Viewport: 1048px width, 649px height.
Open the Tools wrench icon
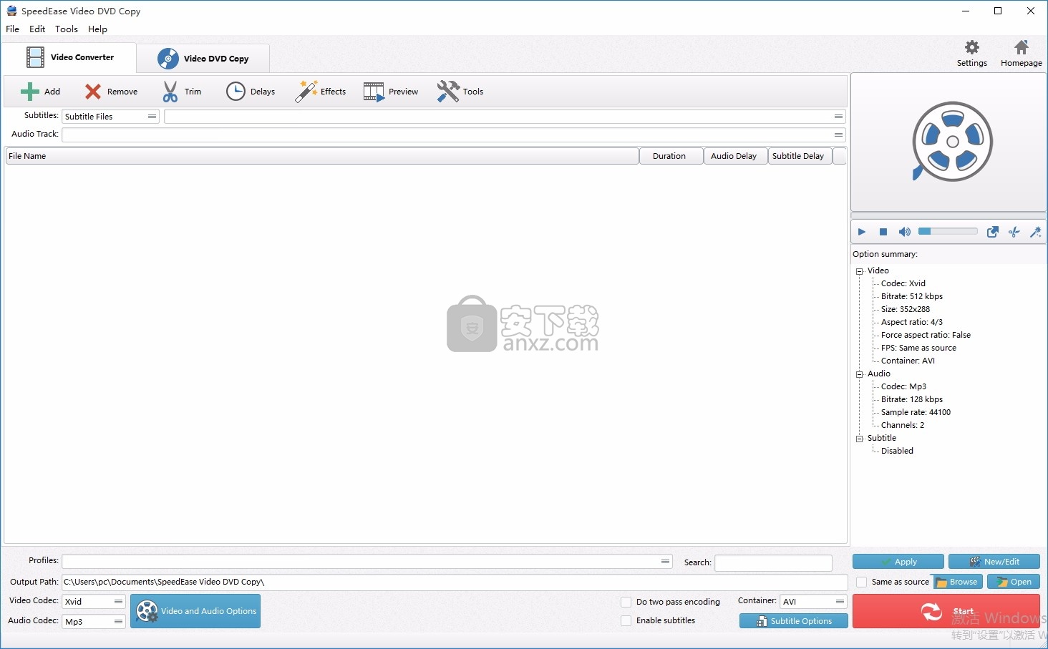pyautogui.click(x=448, y=92)
